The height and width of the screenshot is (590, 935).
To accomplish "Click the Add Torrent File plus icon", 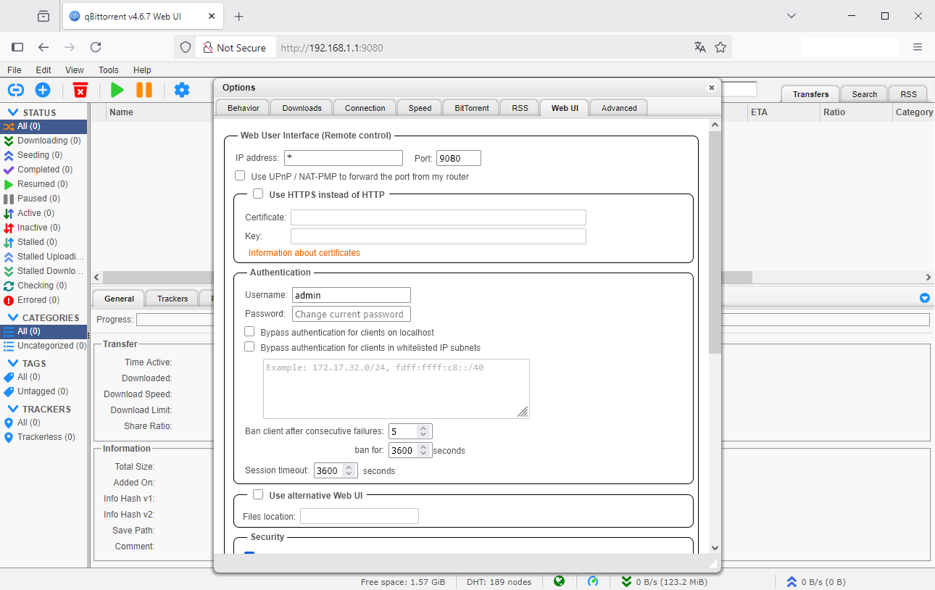I will coord(43,90).
